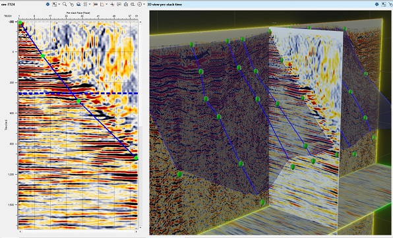Expand the dropdown arrow beside the selection mode icon
Screen dimensions: 393x238
[x=59, y=4]
